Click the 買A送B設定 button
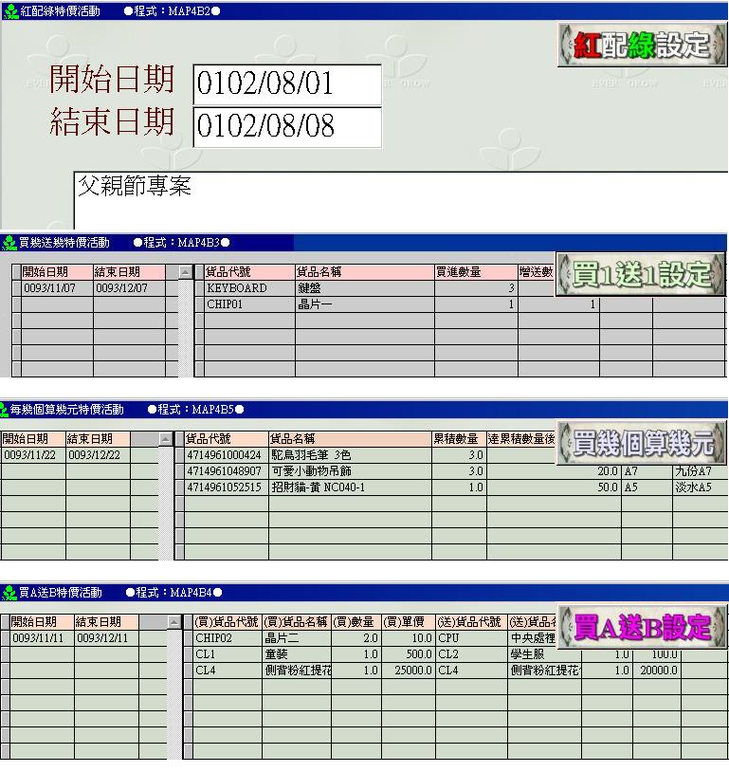The image size is (729, 772). click(x=642, y=626)
